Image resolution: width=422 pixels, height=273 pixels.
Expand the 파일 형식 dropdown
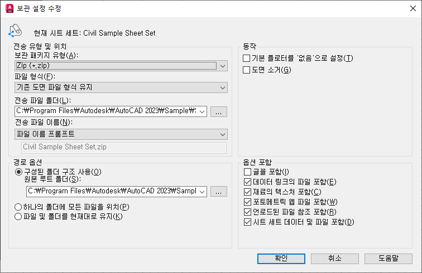coord(121,87)
